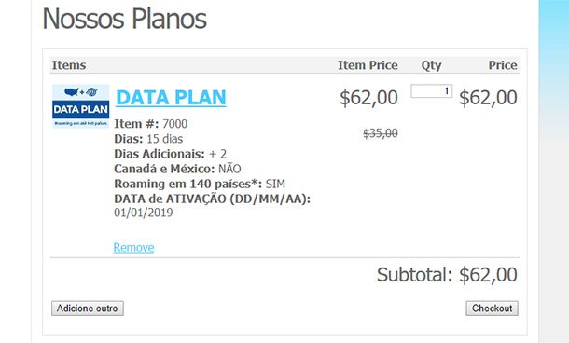Click the Nossos Planos page heading
The width and height of the screenshot is (569, 343).
(x=124, y=19)
